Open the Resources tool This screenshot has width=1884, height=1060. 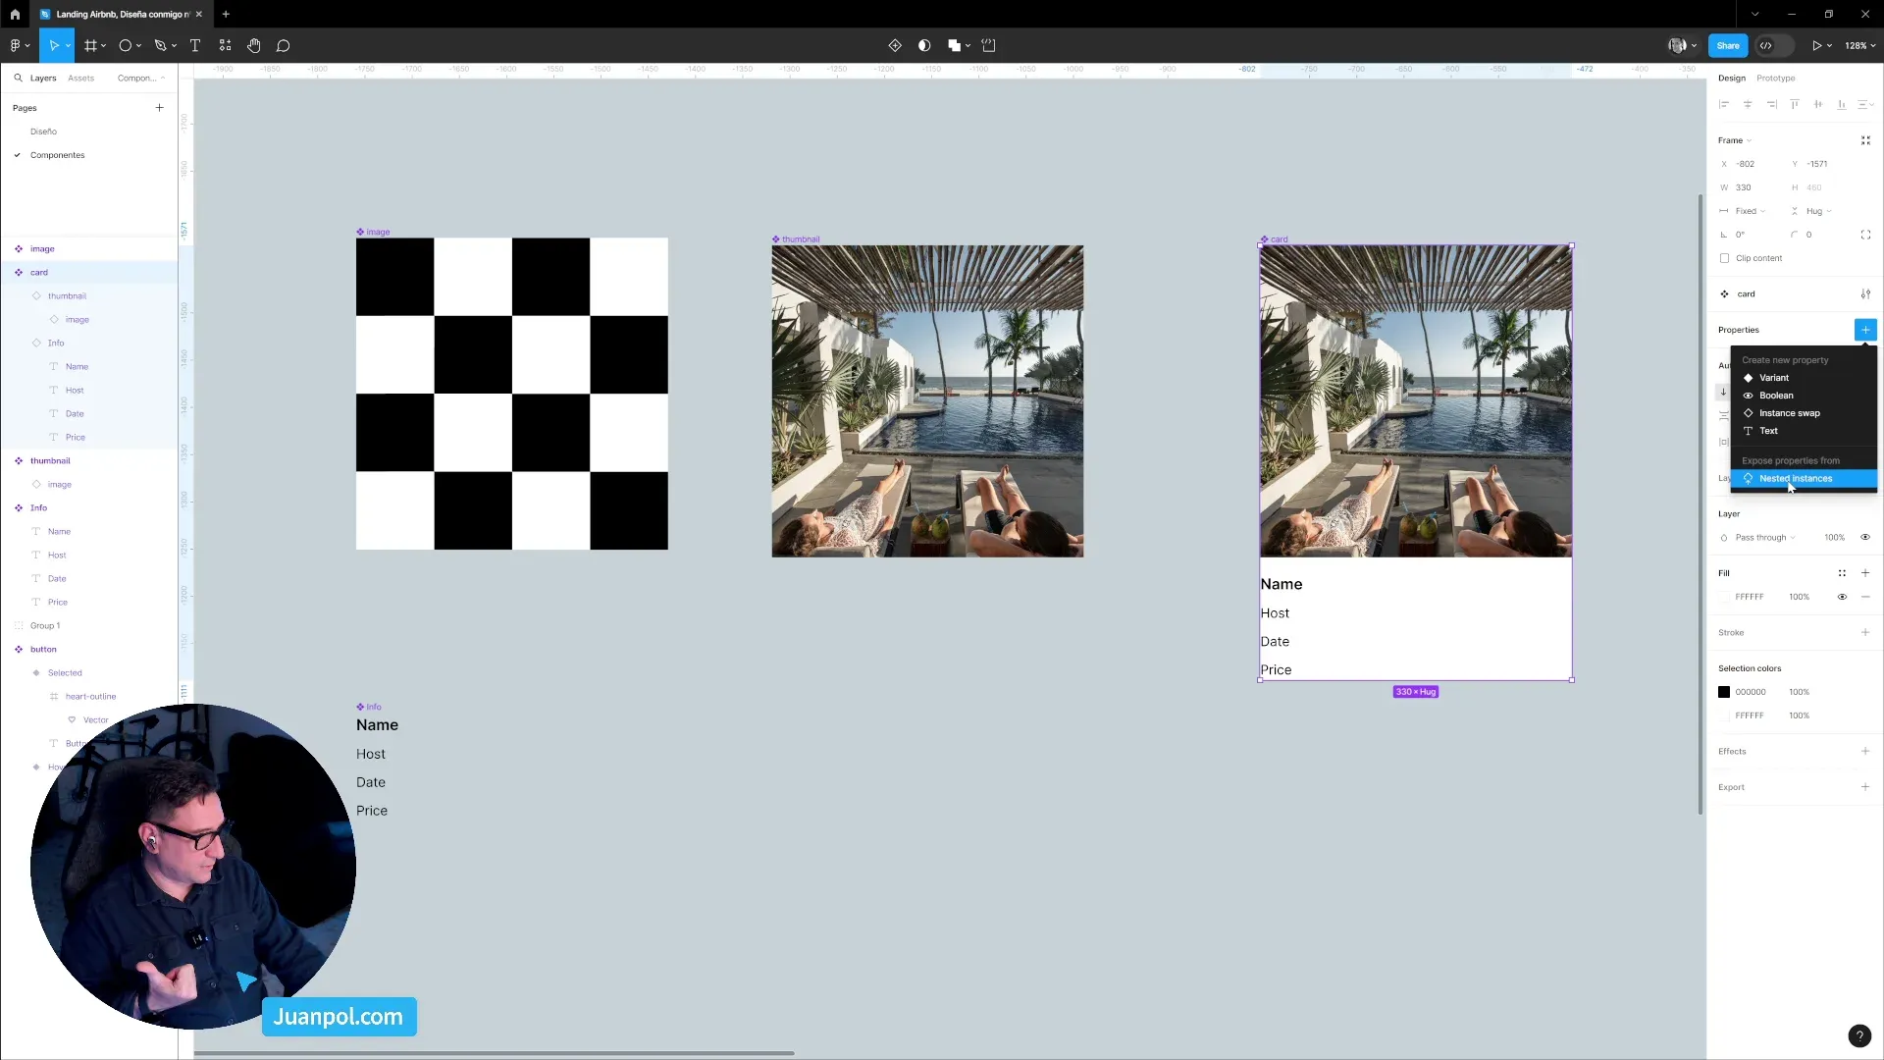pyautogui.click(x=225, y=45)
